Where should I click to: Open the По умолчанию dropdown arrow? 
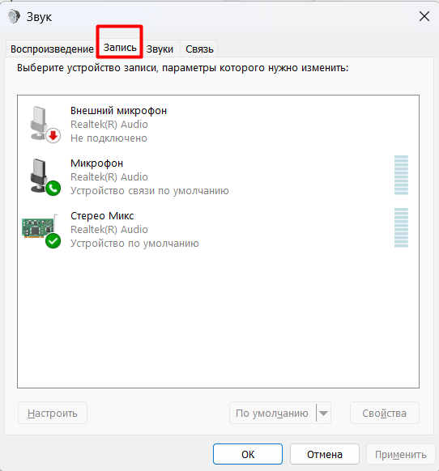(323, 414)
